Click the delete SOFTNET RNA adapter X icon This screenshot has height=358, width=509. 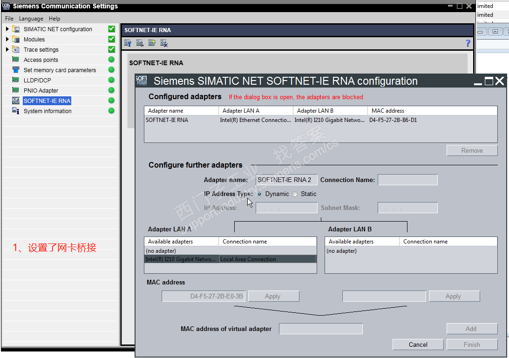(x=164, y=43)
